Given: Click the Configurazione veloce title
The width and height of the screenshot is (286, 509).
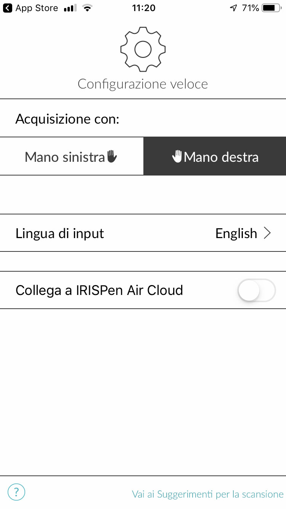Looking at the screenshot, I should click(x=143, y=84).
